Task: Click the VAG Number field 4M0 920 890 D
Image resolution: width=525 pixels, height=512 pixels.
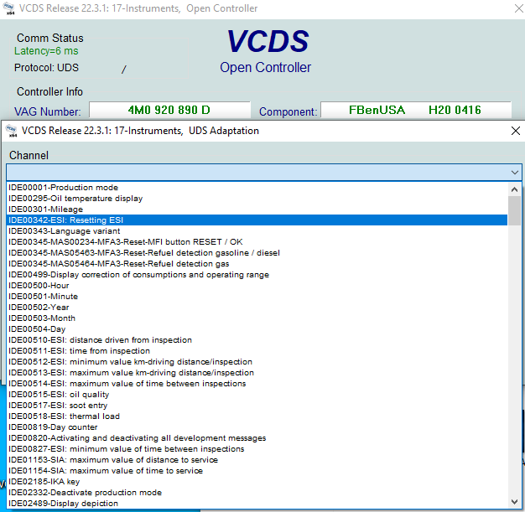Action: click(x=169, y=111)
